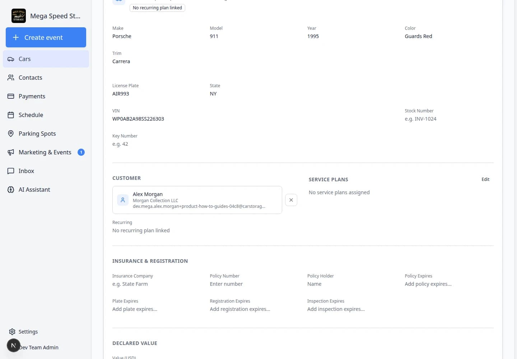This screenshot has width=517, height=359.
Task: Open AI Assistant
Action: 46,190
